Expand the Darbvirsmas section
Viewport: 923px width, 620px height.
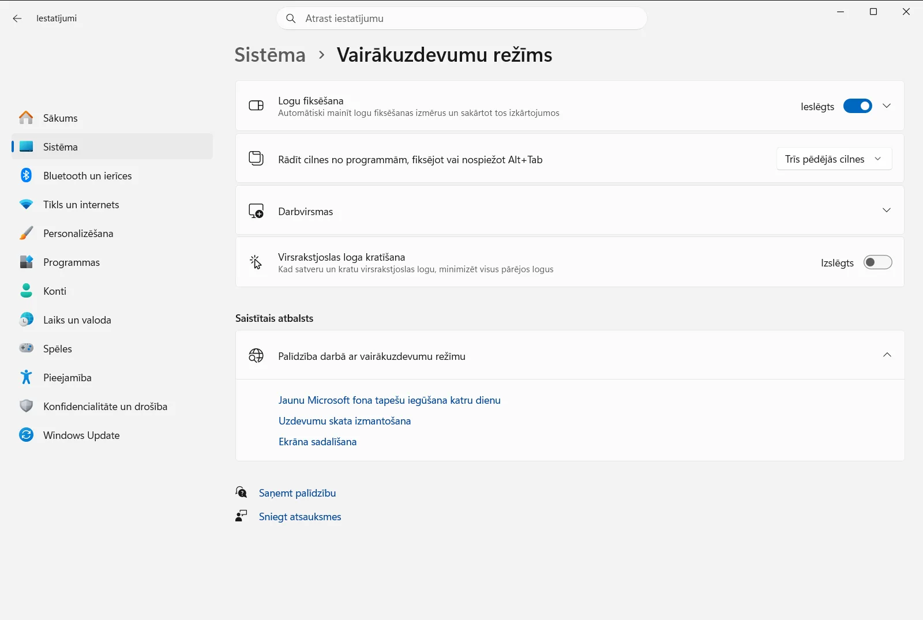pos(887,211)
